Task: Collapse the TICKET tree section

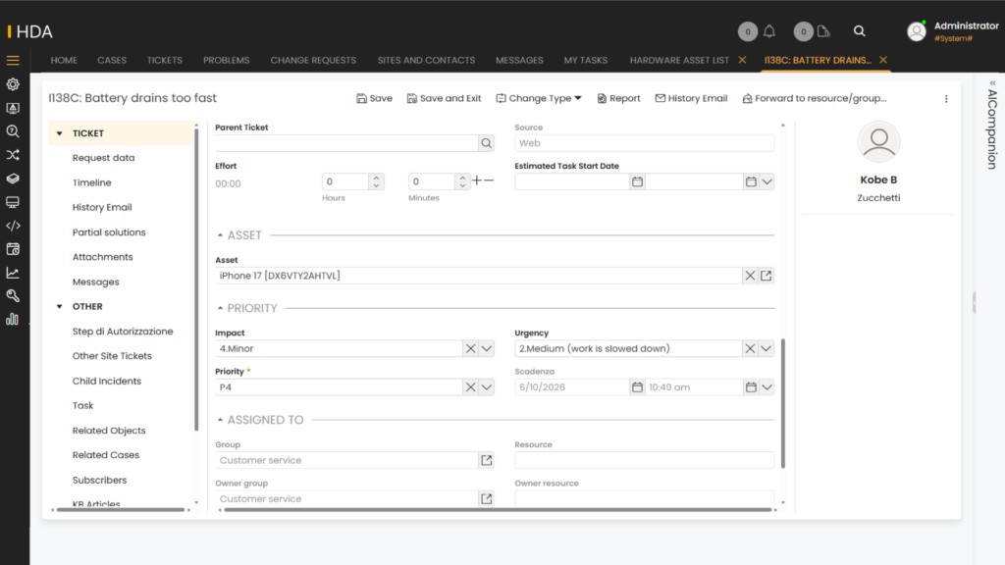Action: (x=60, y=133)
